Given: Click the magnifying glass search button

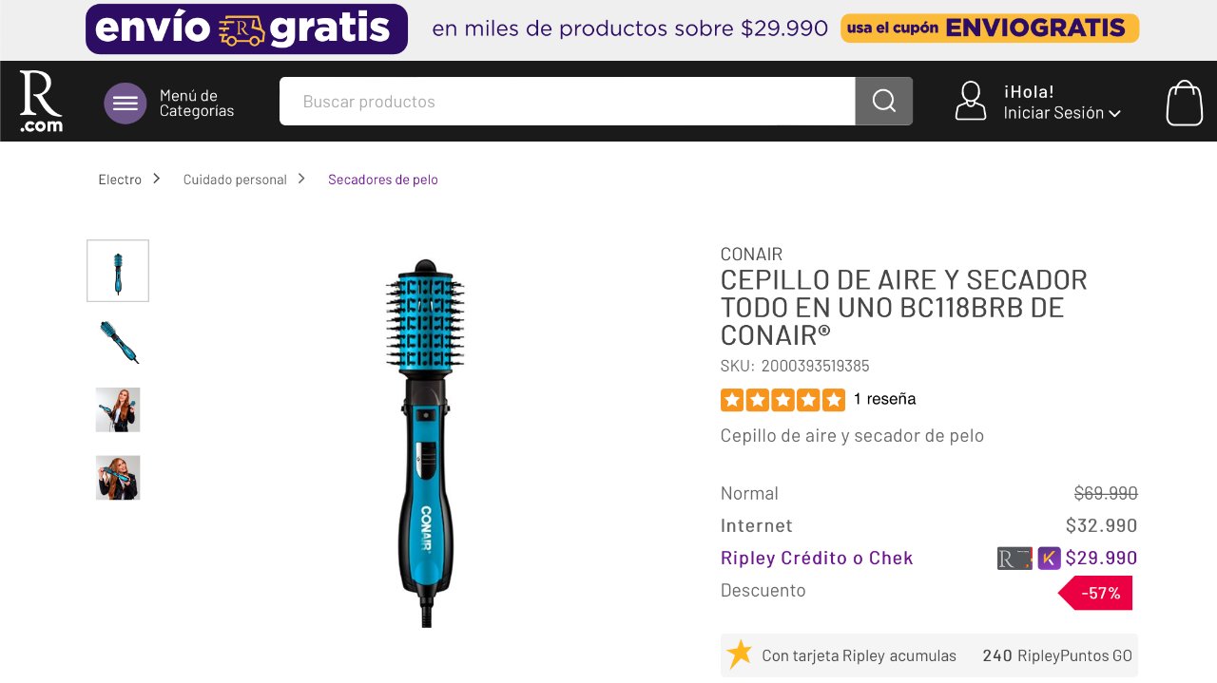Looking at the screenshot, I should (884, 101).
